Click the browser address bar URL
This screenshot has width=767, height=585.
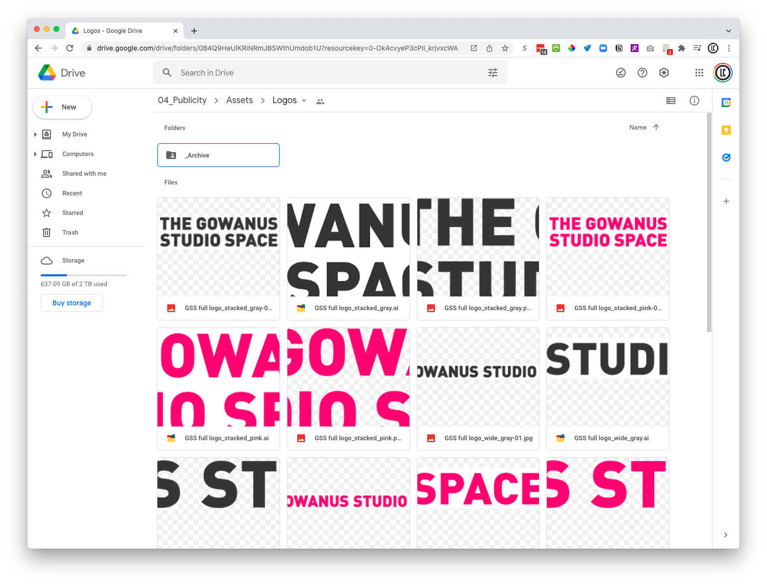click(277, 48)
